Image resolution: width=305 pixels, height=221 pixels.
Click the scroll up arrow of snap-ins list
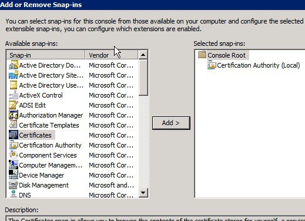tap(143, 55)
